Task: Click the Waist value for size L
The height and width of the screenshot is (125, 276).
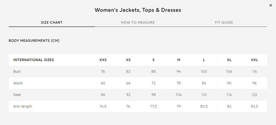Action: point(204,83)
